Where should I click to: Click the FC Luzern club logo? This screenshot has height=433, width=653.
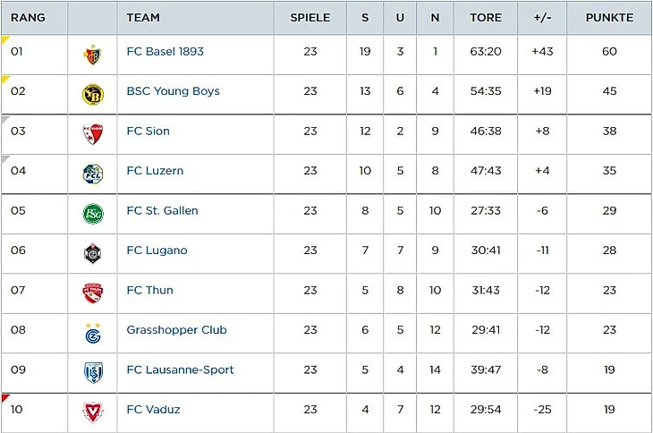[92, 172]
